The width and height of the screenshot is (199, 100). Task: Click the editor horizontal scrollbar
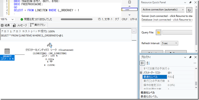tap(77, 19)
